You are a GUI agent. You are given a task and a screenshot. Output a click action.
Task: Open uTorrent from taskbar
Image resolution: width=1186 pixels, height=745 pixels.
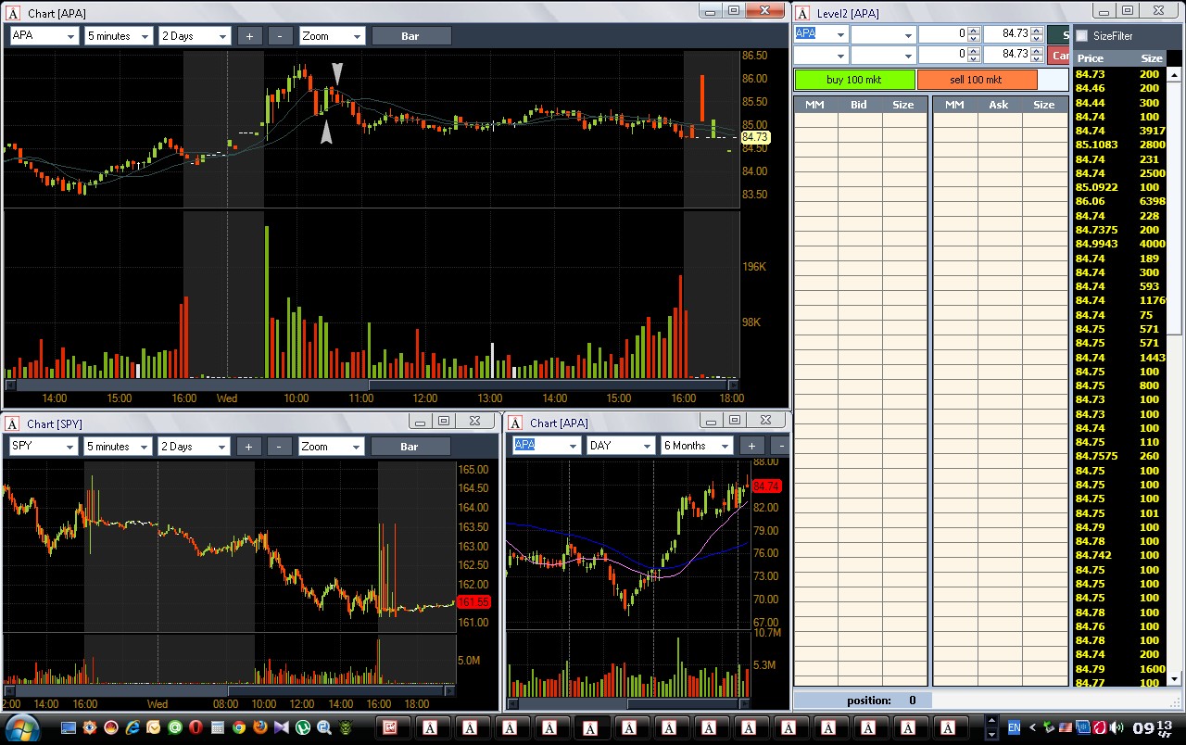[303, 727]
